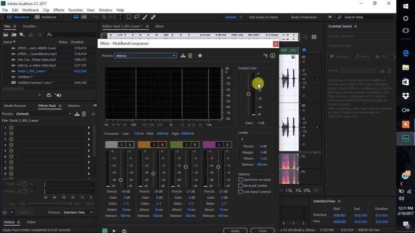Delete Effects Rack preset
Screen dimensions: 415x233
(84, 114)
